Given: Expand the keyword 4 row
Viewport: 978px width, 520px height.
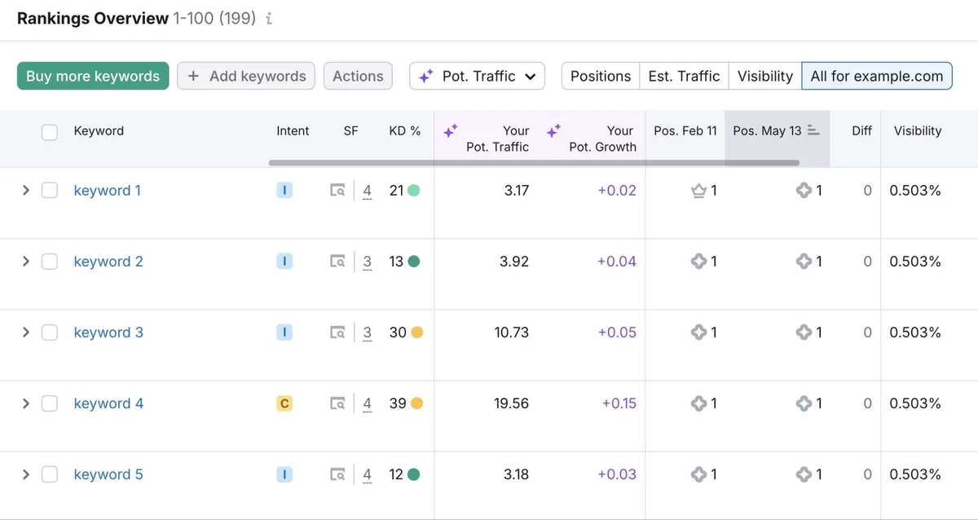Looking at the screenshot, I should [25, 403].
